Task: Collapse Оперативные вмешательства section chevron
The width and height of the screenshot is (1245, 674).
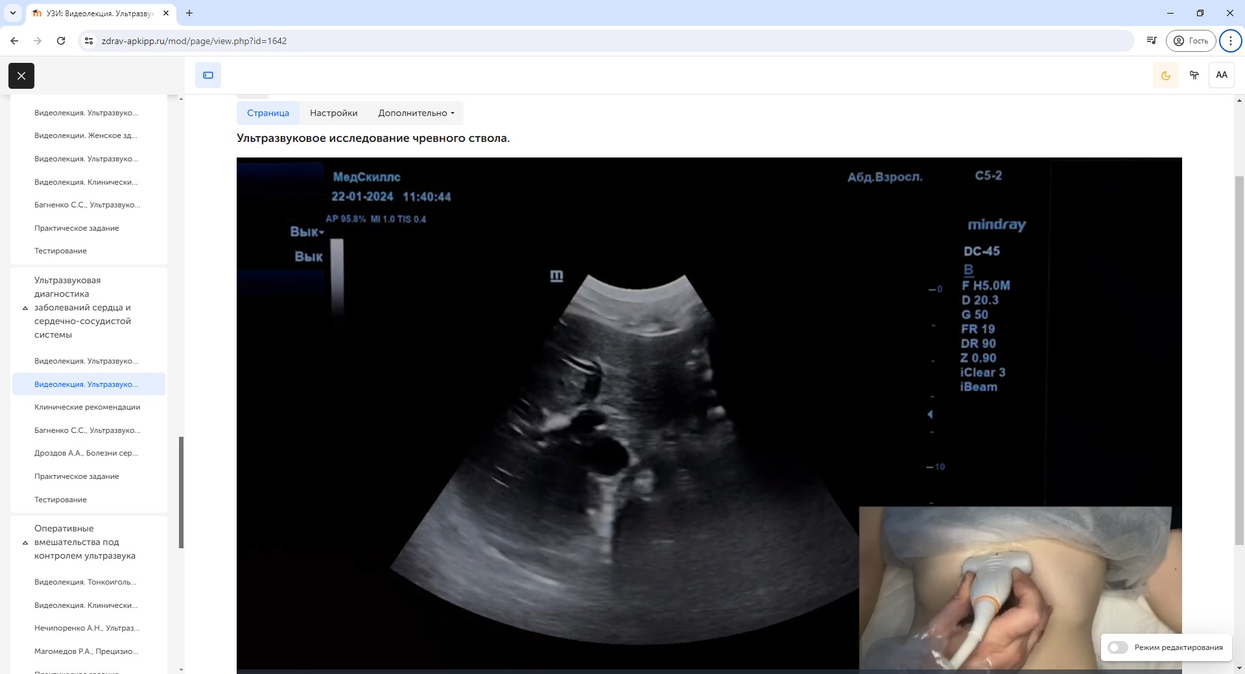Action: [x=25, y=542]
